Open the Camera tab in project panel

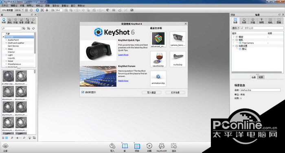pyautogui.click(x=270, y=21)
